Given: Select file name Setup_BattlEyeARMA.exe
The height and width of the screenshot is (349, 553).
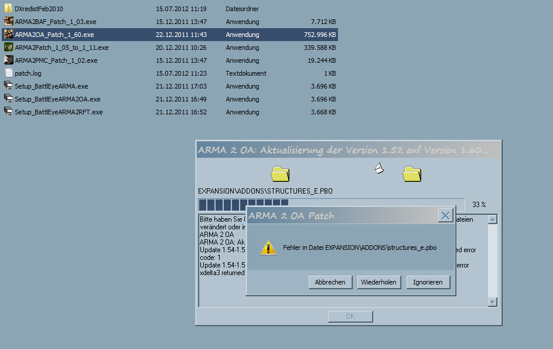Looking at the screenshot, I should point(52,86).
